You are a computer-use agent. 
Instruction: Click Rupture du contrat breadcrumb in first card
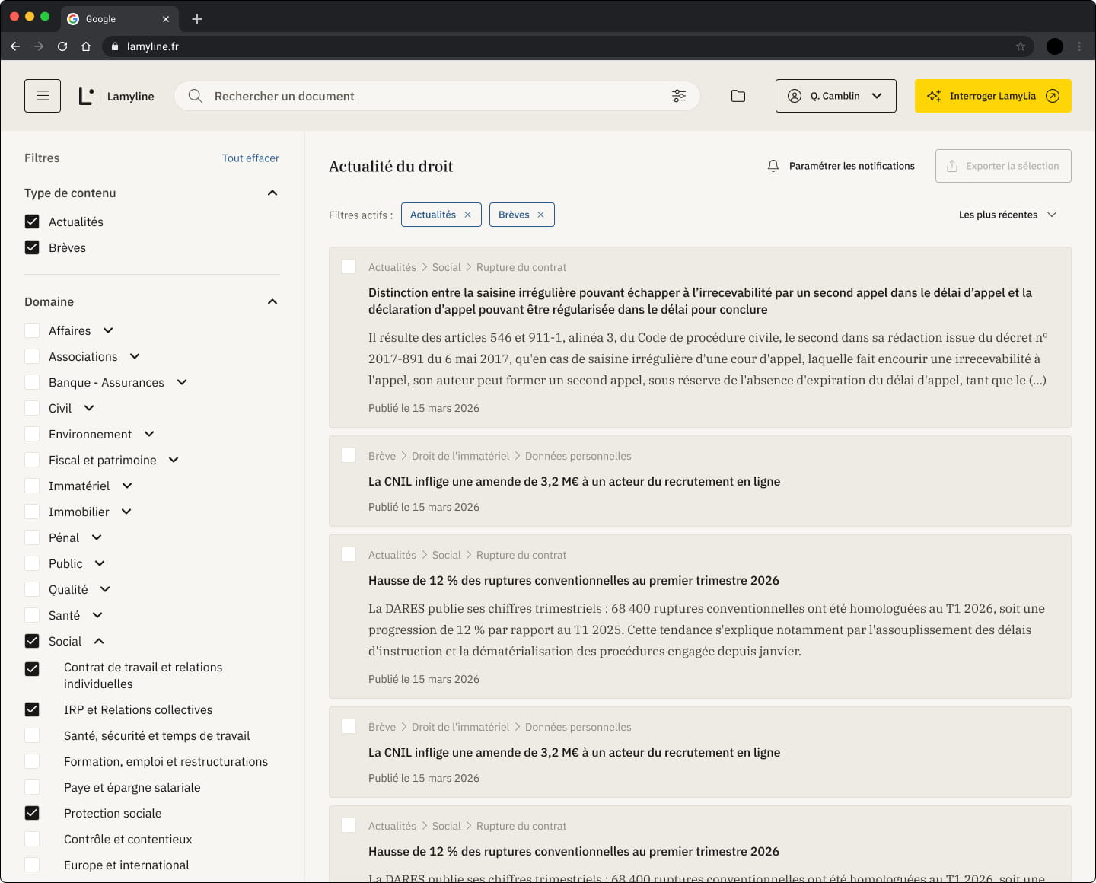(x=521, y=267)
